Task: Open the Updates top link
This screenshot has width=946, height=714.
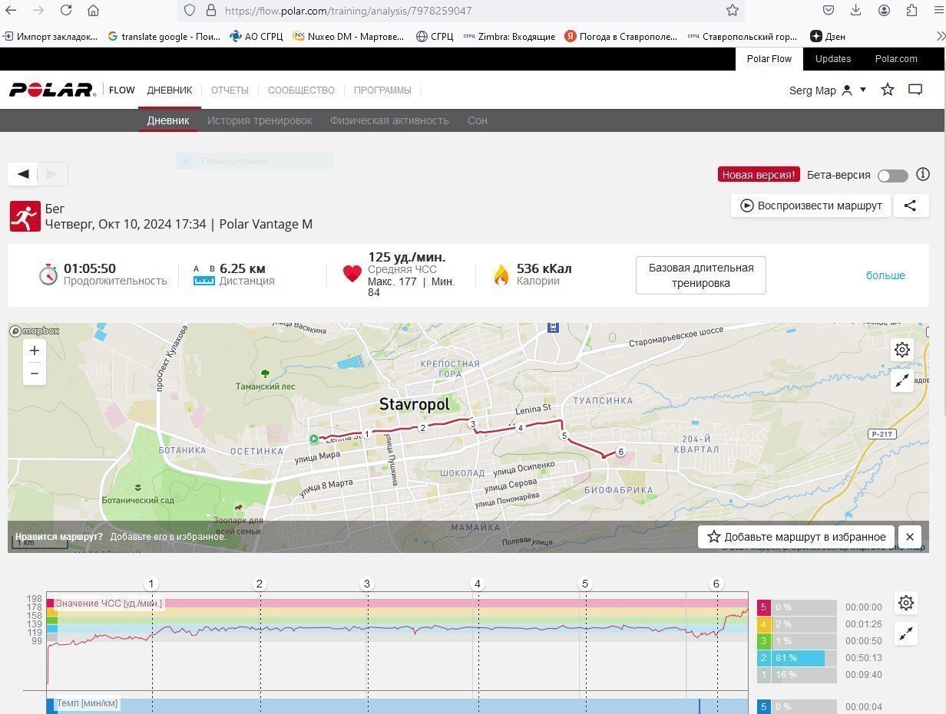Action: 833,58
